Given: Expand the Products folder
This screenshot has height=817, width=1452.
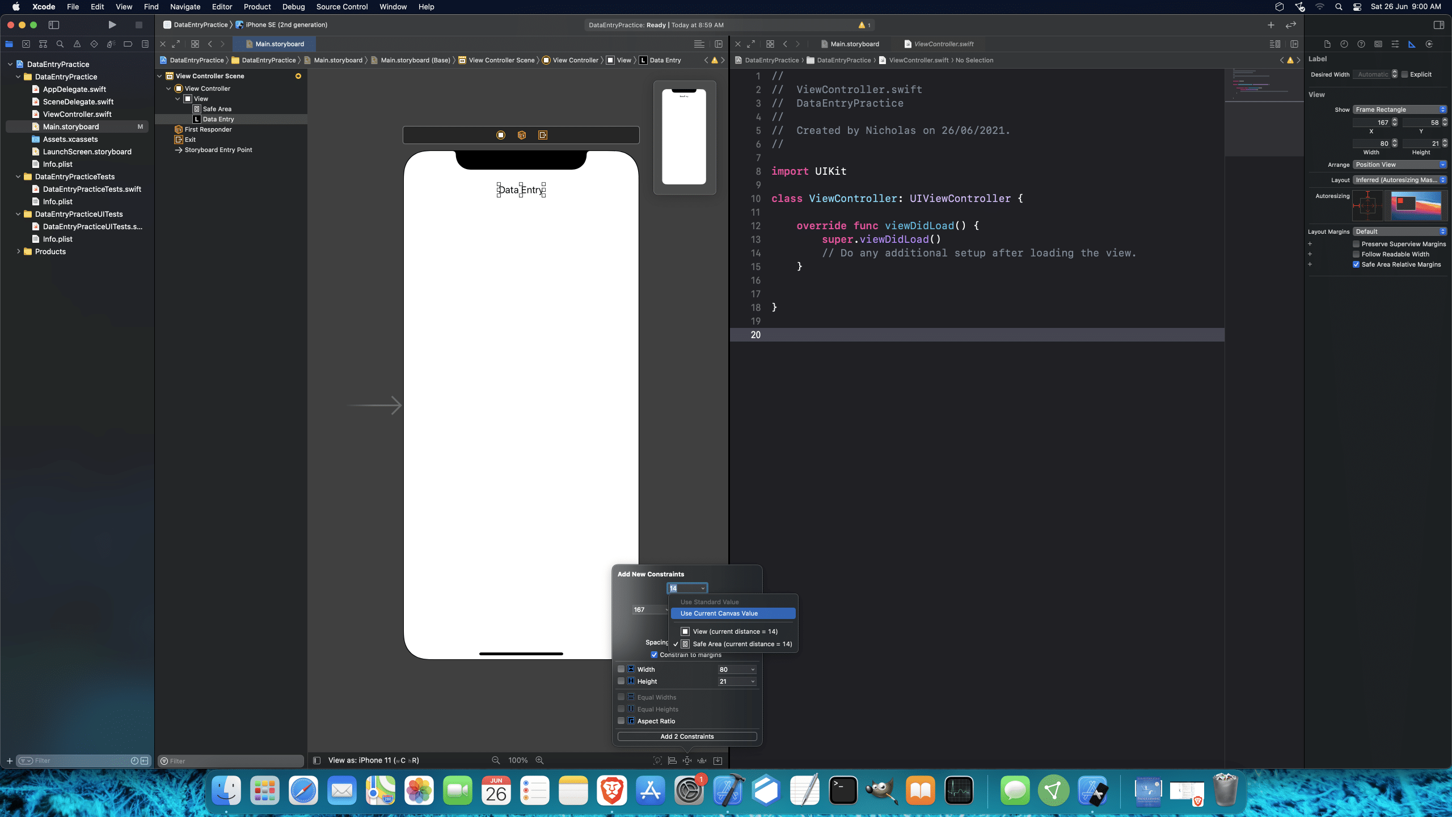Looking at the screenshot, I should 19,251.
